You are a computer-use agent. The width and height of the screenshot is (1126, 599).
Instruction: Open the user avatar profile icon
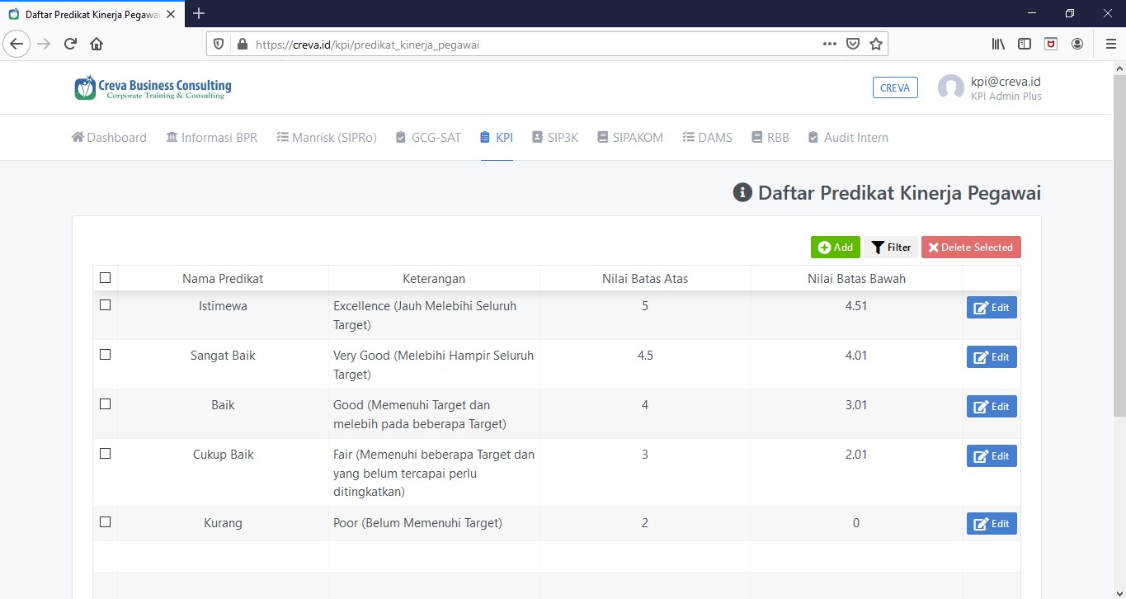click(x=951, y=87)
